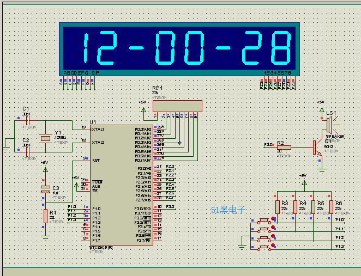Image resolution: width=361 pixels, height=276 pixels.
Task: Select the ground symbol below R1
Action: click(x=46, y=238)
